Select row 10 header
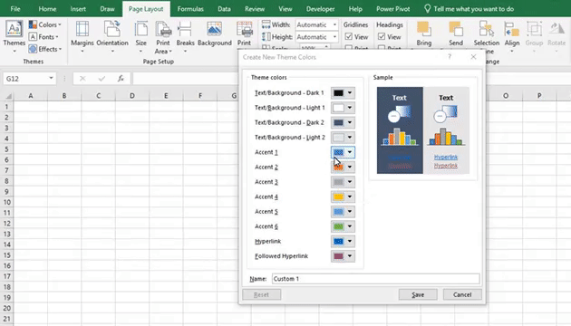The height and width of the screenshot is (326, 571). pyautogui.click(x=7, y=202)
